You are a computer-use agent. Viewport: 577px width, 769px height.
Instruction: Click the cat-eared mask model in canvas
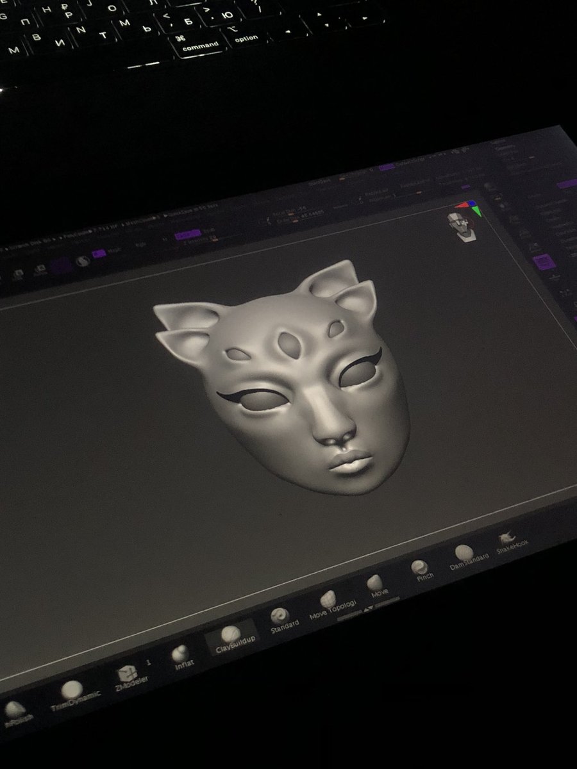[x=282, y=378]
